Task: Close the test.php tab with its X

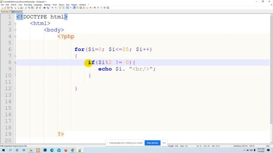Action: coord(10,12)
